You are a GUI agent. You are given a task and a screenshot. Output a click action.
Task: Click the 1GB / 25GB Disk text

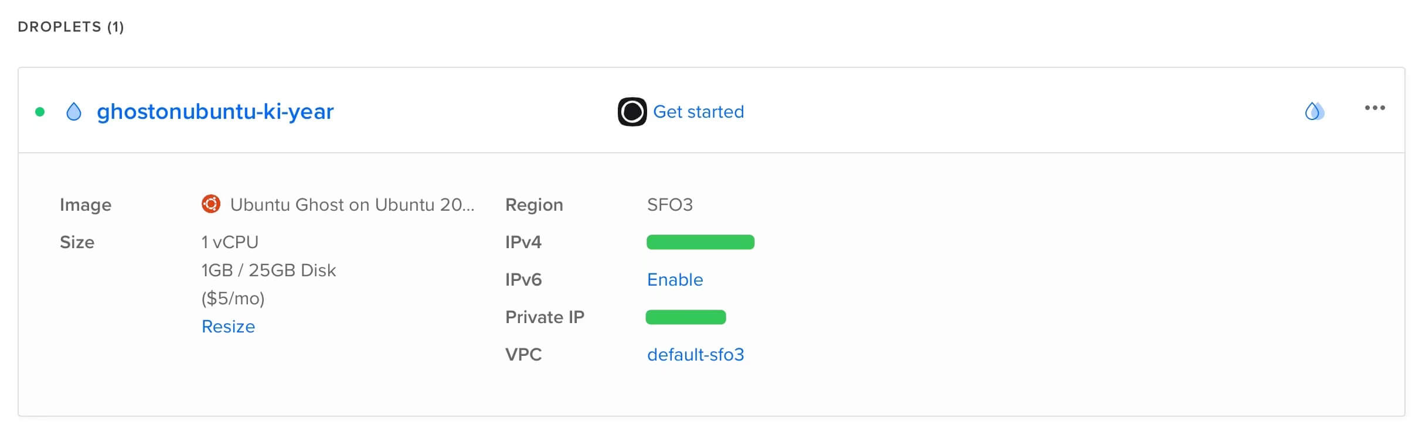click(x=268, y=270)
